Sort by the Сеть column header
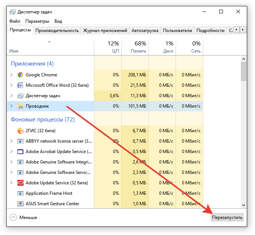 [189, 47]
